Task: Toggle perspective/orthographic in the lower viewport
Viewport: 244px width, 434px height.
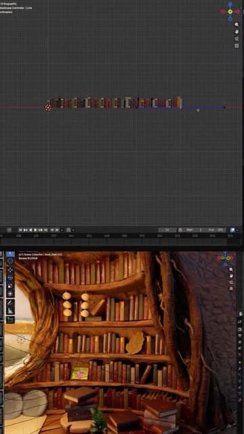Action: pos(231,289)
